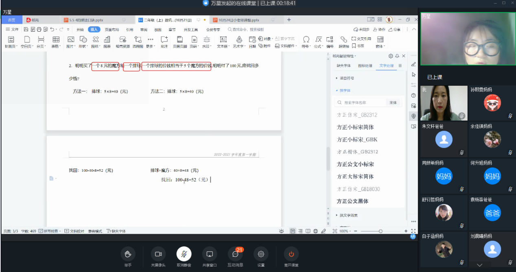Turn off the camera with 关摄像头
Viewport: 516px width, 272px height.
point(158,257)
